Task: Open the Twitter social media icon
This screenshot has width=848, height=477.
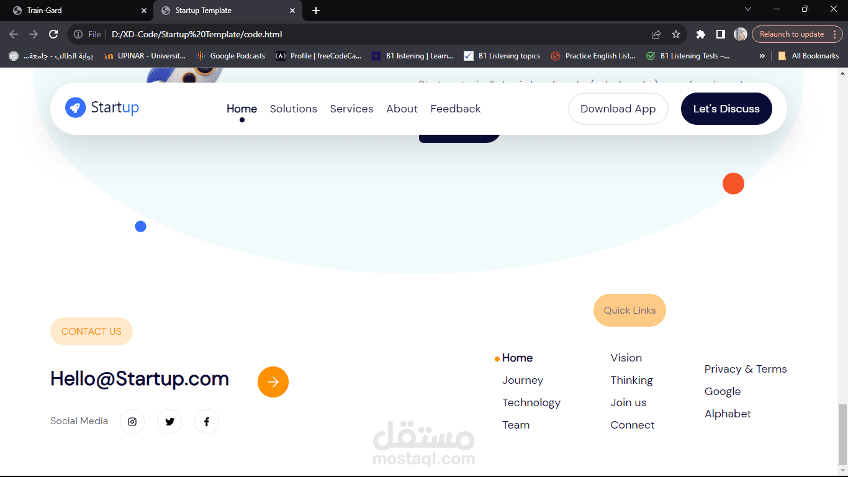Action: 169,422
